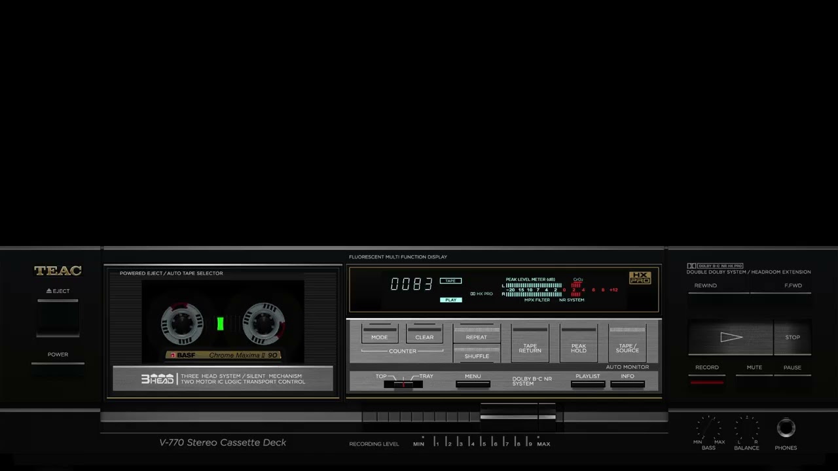Toggle the Peak Hold button

[579, 343]
